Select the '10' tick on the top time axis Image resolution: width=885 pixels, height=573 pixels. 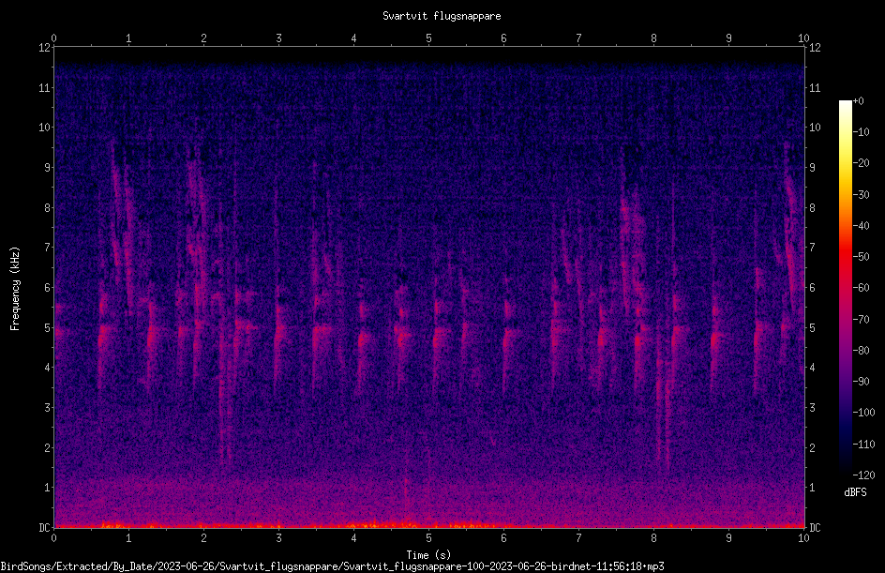pos(803,38)
